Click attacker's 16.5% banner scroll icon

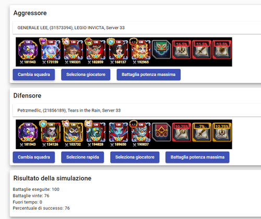pyautogui.click(x=182, y=50)
